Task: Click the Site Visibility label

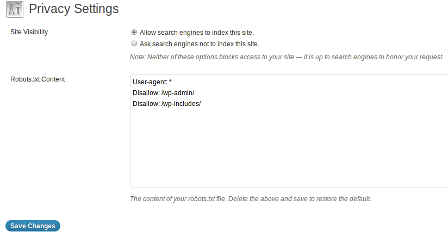Action: click(29, 32)
